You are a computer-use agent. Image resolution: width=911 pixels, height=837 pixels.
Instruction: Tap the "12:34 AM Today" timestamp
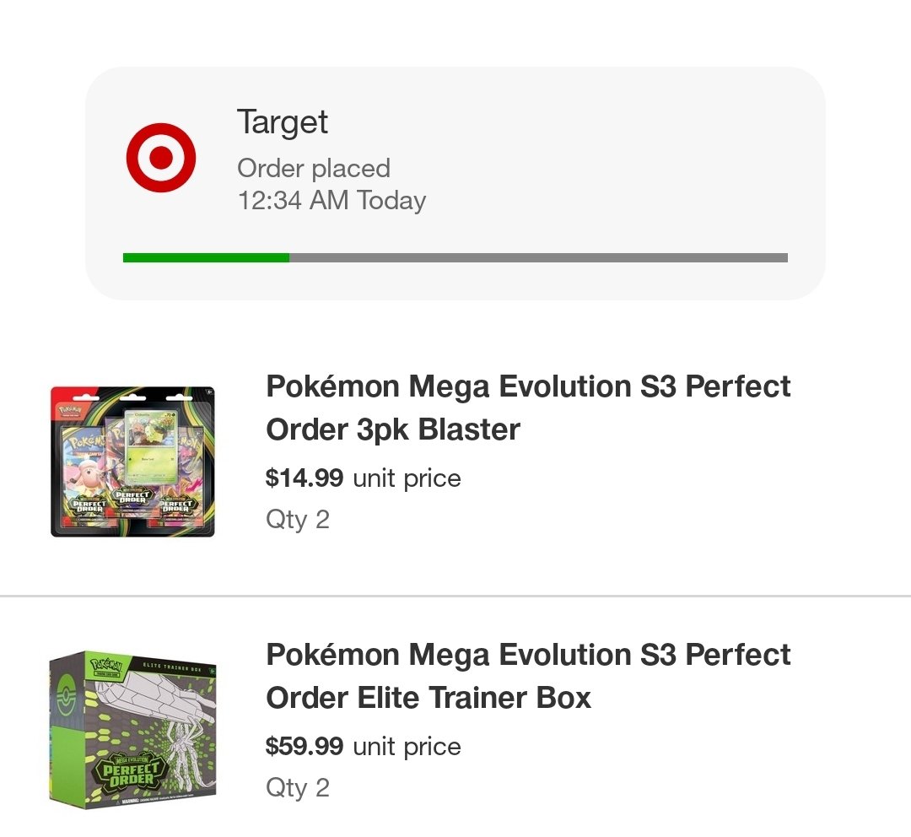(332, 201)
